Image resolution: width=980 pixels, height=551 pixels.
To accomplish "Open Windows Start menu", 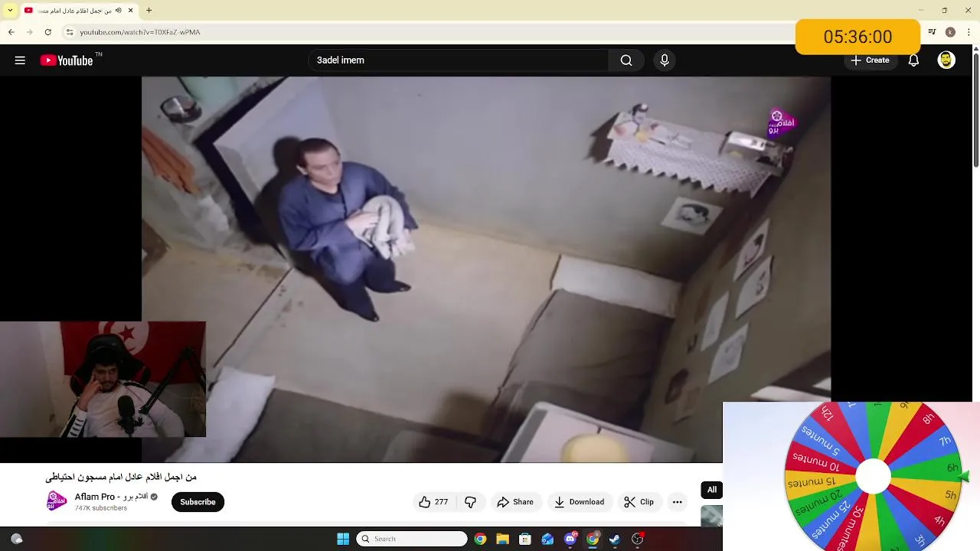I will coord(343,539).
